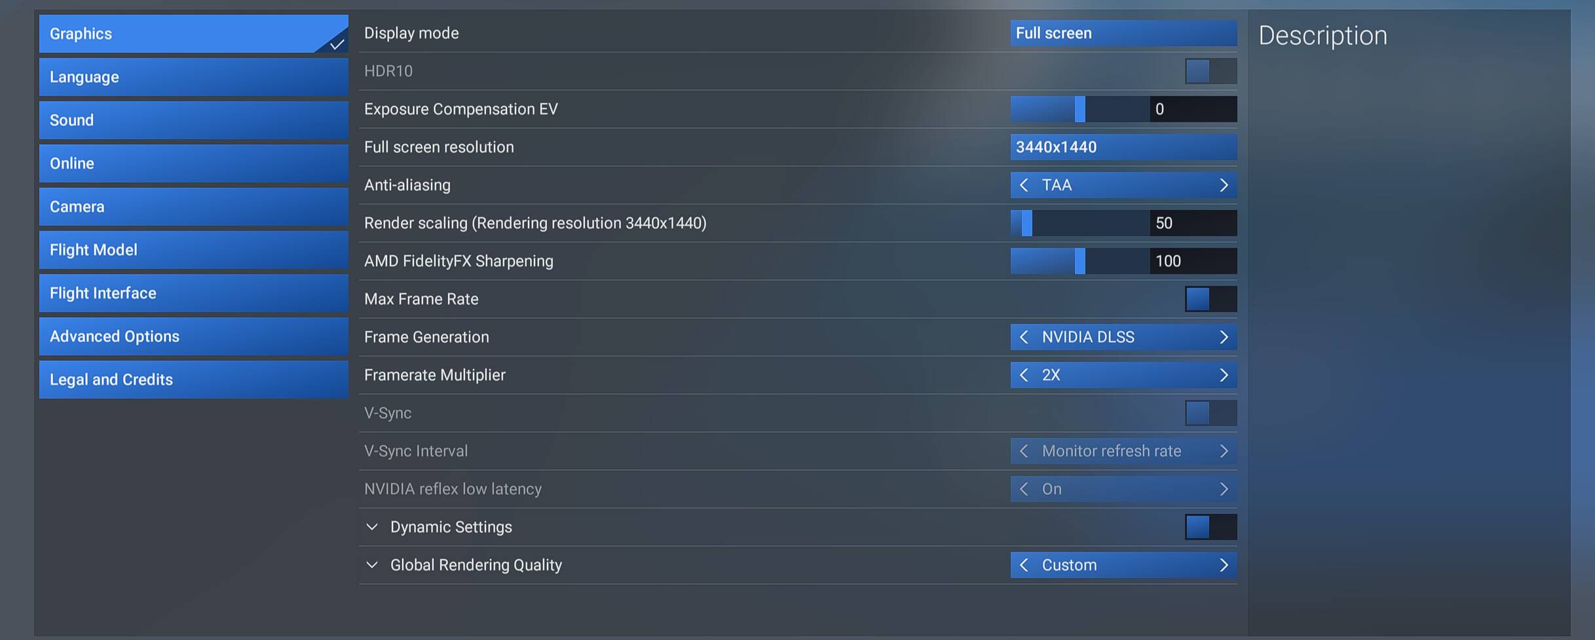This screenshot has height=640, width=1595.
Task: Click the Exposure Compensation value field showing 0
Action: (1193, 109)
